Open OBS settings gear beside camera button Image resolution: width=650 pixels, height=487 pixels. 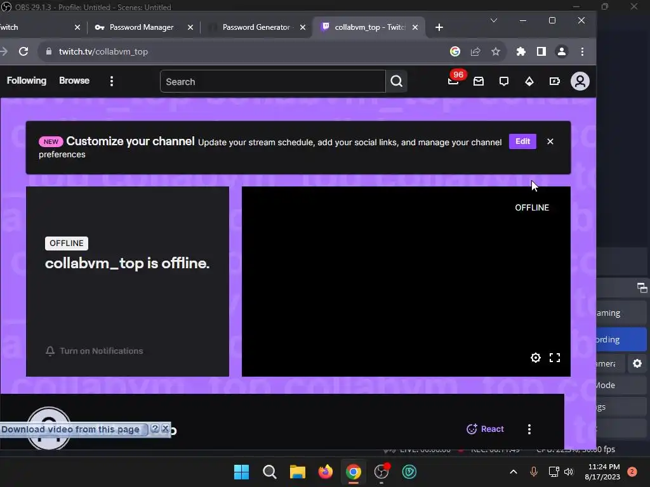637,363
